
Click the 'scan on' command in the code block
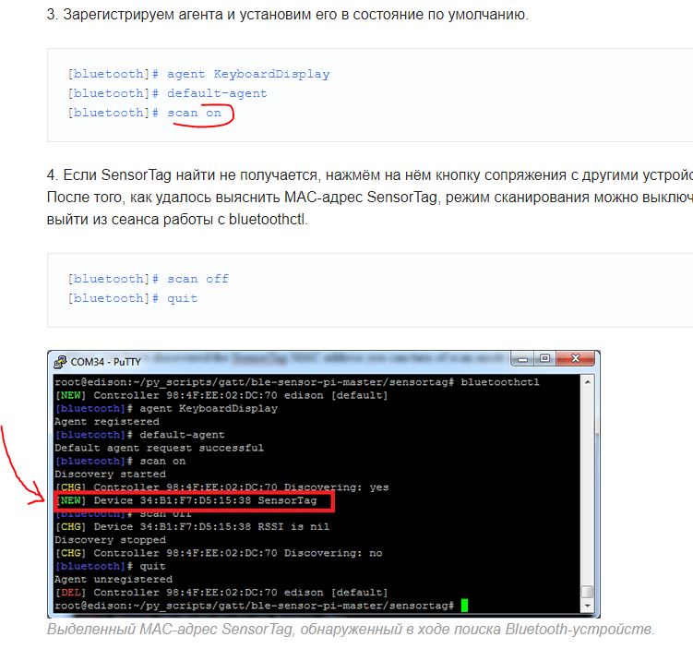tap(194, 113)
